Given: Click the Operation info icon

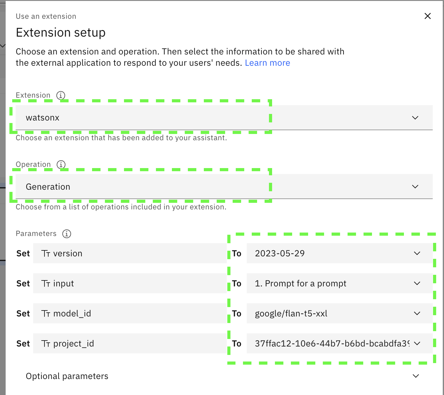Looking at the screenshot, I should coord(61,164).
